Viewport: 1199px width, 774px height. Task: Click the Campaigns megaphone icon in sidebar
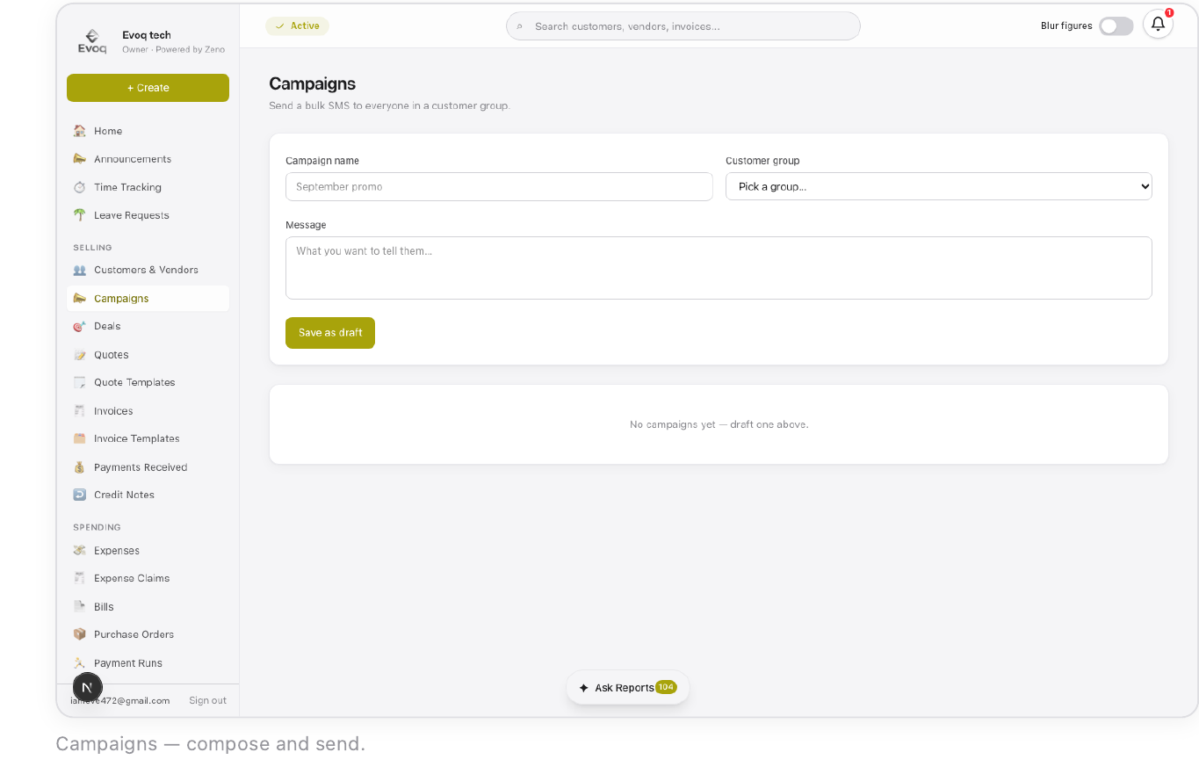pyautogui.click(x=80, y=299)
